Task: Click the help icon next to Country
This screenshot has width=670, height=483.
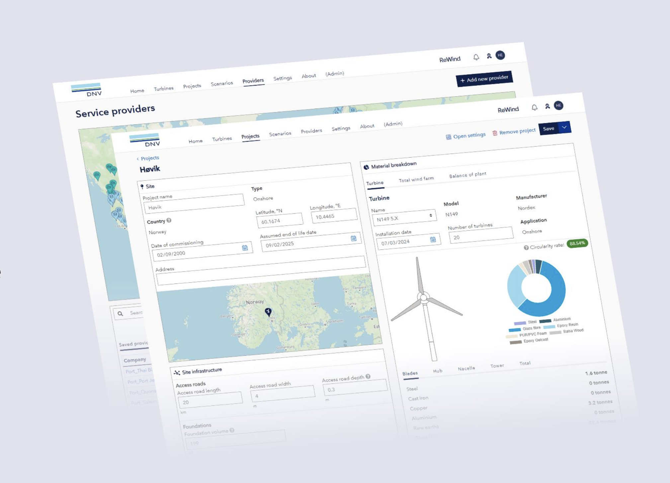Action: click(x=169, y=220)
